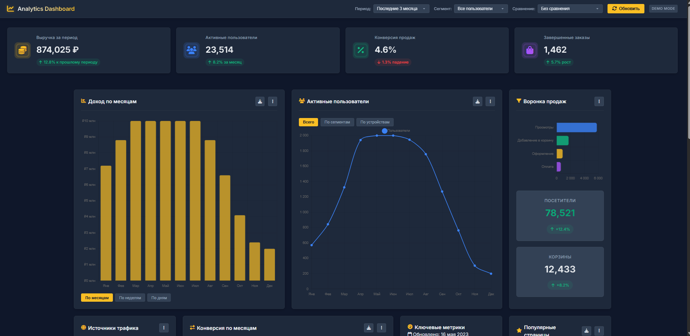This screenshot has width=690, height=336.
Task: Download the Доход по месяцам chart
Action: coord(260,101)
